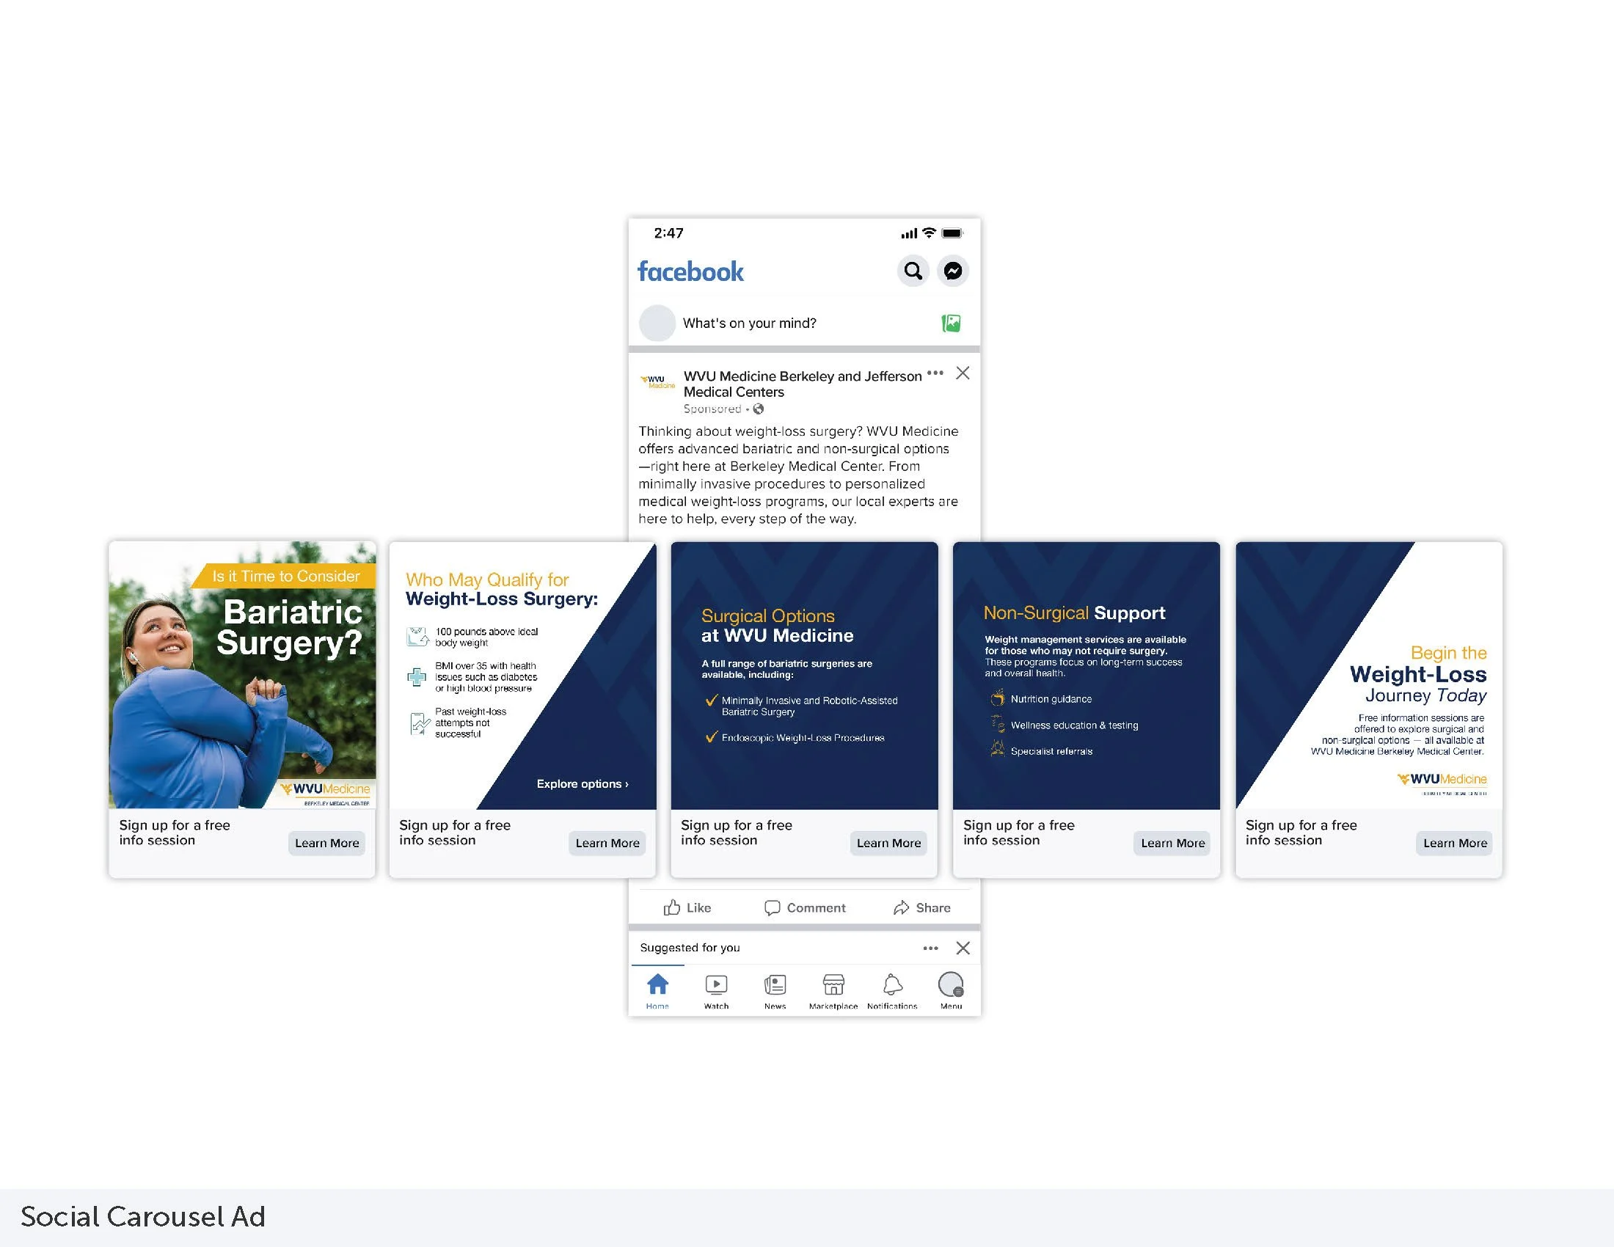Open the News section
This screenshot has height=1247, width=1614.
(775, 990)
